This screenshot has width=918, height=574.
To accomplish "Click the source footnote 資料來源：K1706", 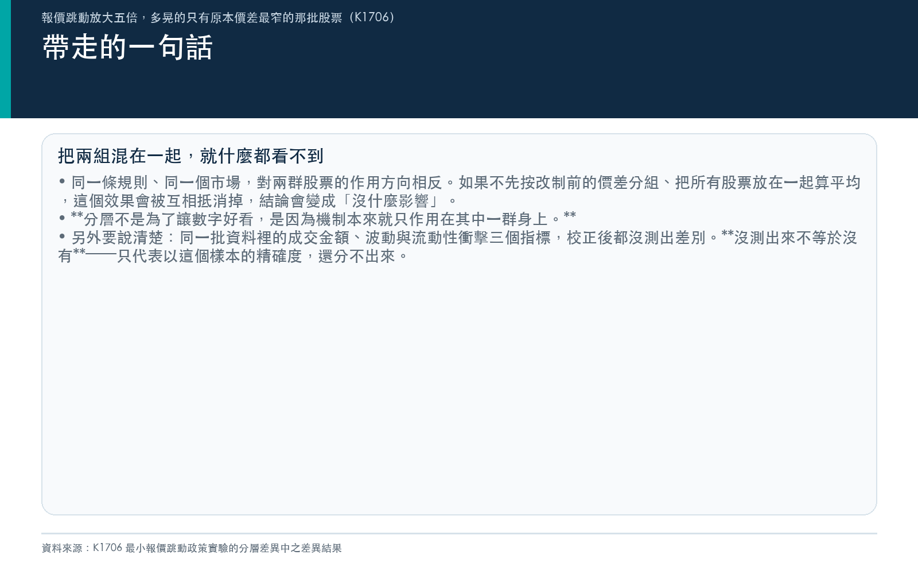I will coord(192,548).
